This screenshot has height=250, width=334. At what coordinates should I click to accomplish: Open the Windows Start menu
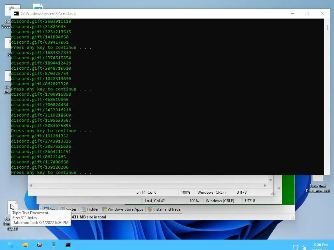point(10,245)
